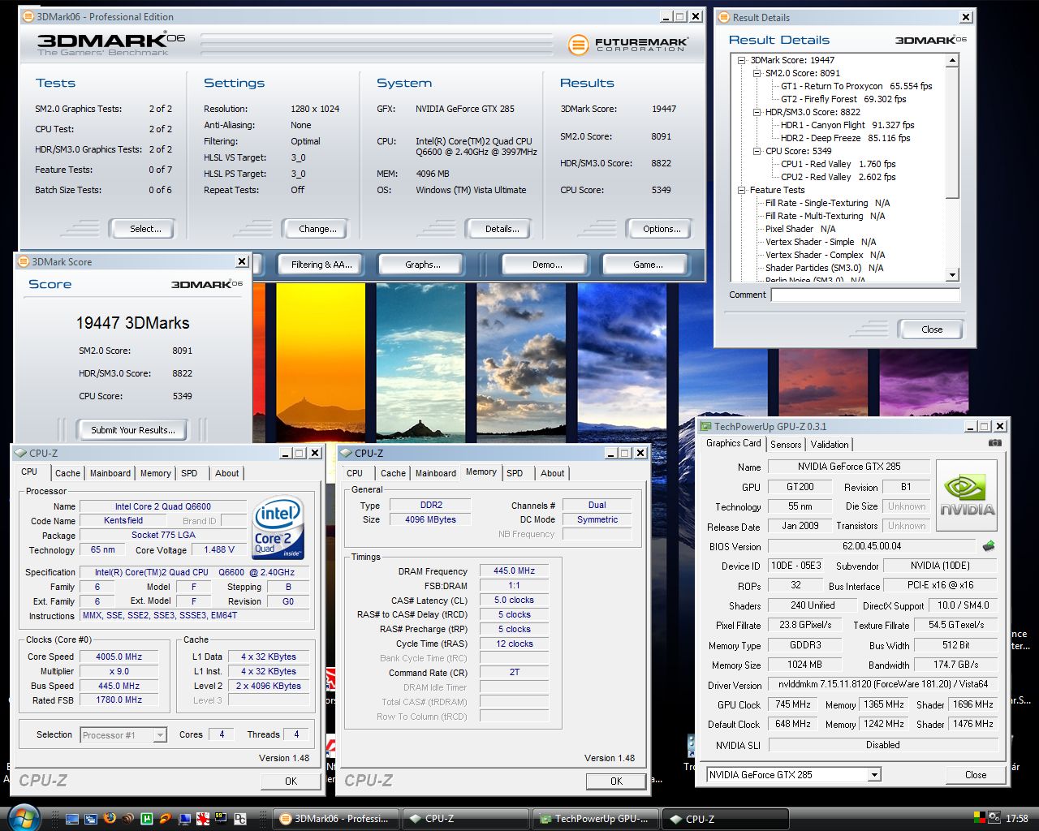The width and height of the screenshot is (1039, 831).
Task: Open the Mainboard tab in left CPU-Z
Action: point(110,473)
